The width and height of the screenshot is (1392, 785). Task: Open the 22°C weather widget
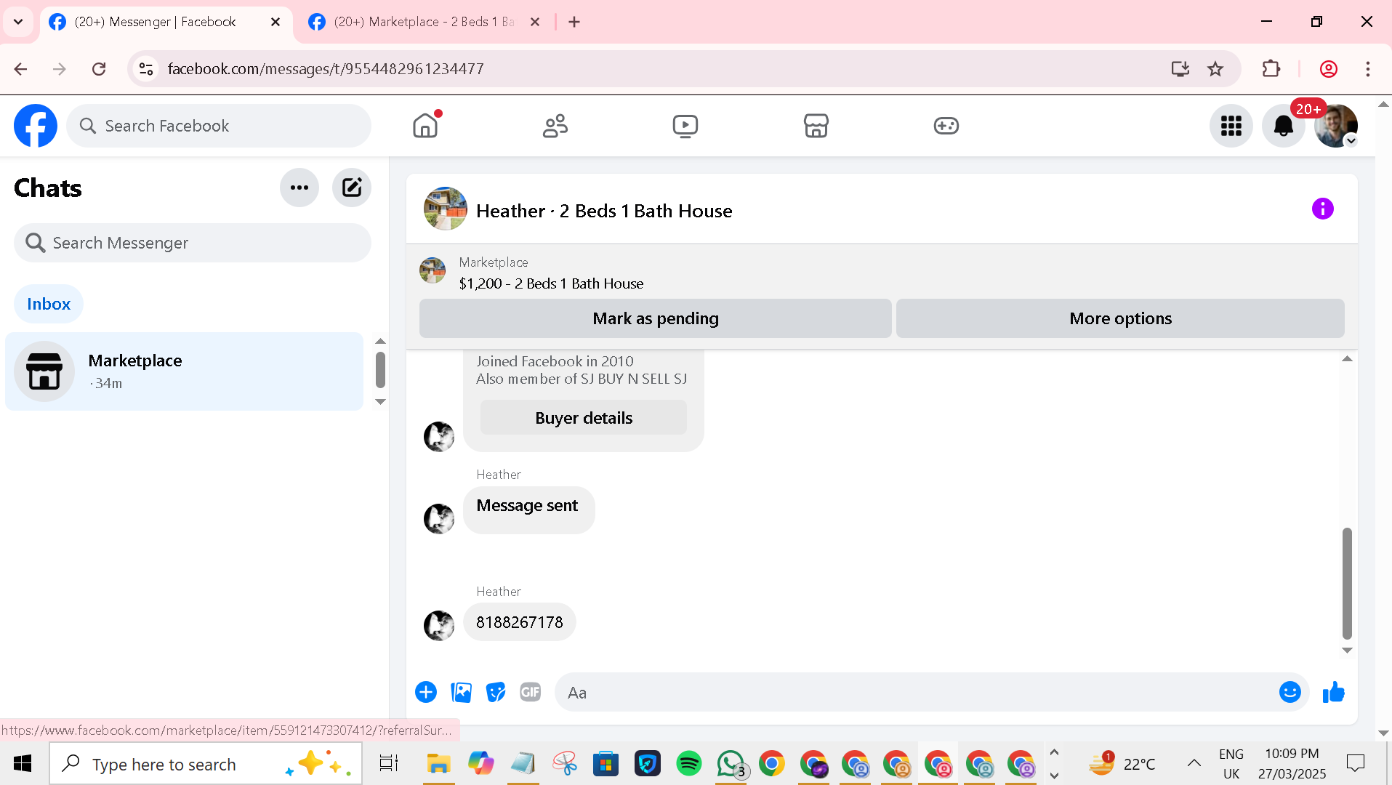click(x=1122, y=763)
